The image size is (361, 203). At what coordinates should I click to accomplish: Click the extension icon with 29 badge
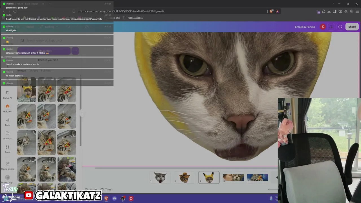tap(319, 12)
